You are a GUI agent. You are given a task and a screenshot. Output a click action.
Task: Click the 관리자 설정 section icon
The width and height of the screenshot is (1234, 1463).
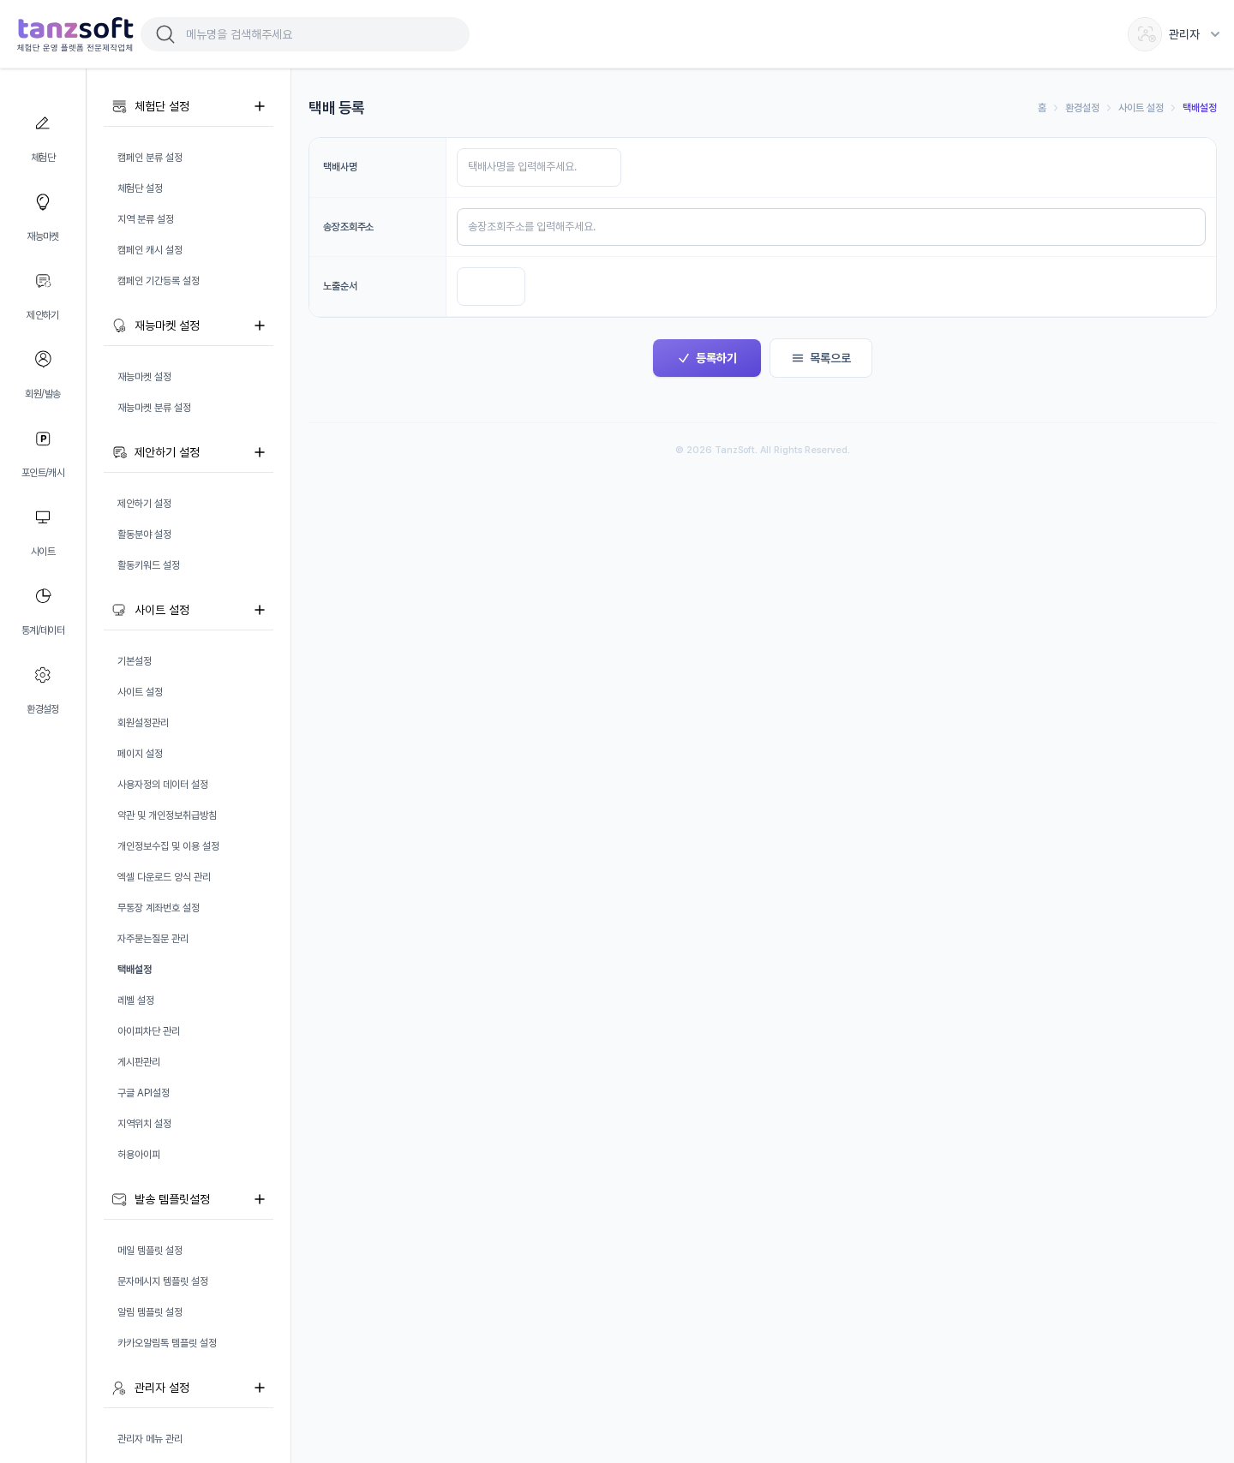(x=119, y=1388)
